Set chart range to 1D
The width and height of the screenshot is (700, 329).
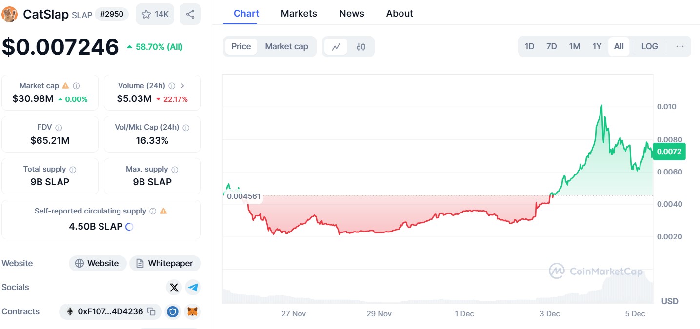(x=529, y=47)
